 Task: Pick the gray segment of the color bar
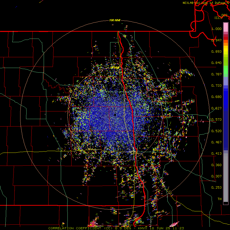tap(226, 178)
